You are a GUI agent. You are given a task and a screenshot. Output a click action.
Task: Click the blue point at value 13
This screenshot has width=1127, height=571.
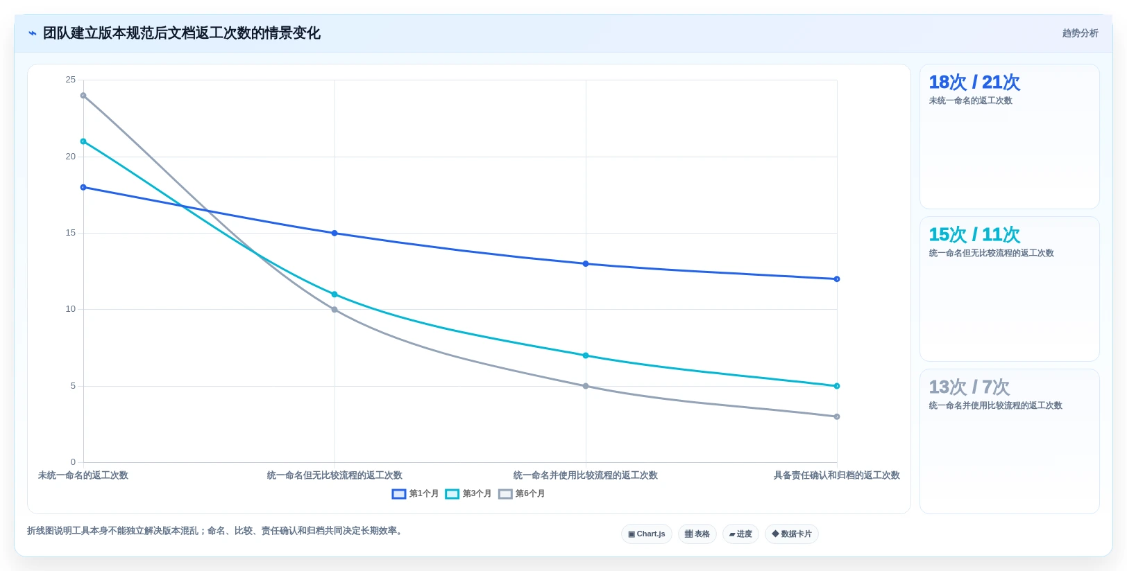tap(586, 264)
